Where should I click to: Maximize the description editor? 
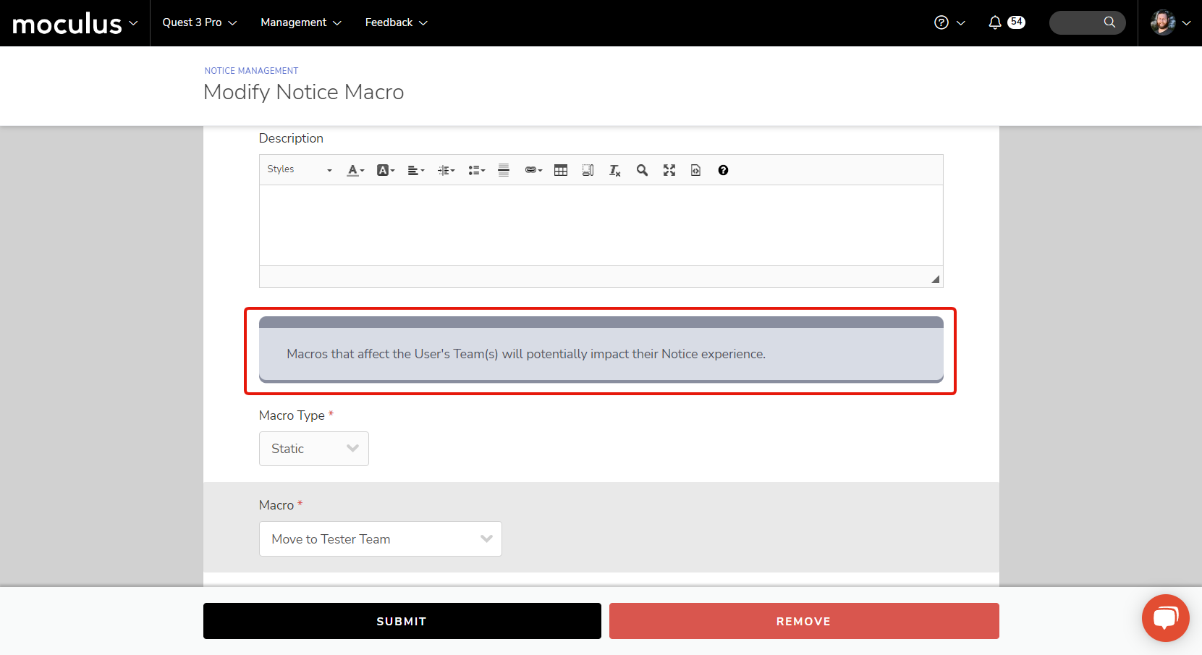669,170
